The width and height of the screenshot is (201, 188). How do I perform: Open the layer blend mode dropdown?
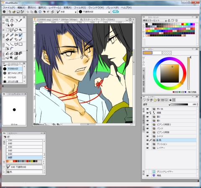pyautogui.click(x=169, y=105)
